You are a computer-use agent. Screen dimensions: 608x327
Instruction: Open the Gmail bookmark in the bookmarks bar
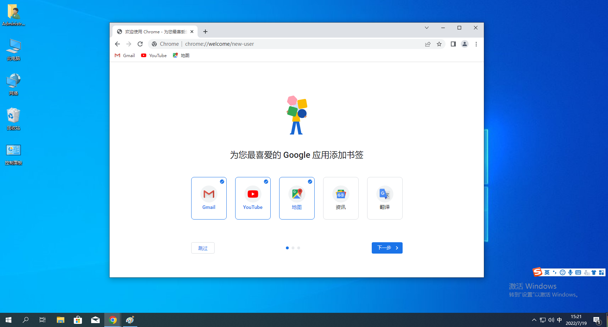click(x=125, y=55)
